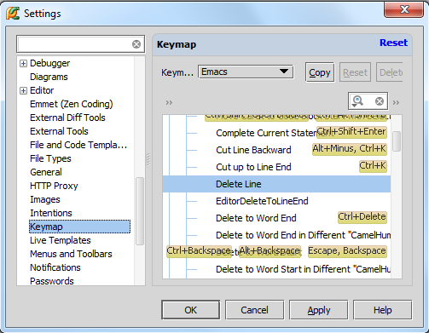Click the keymap actions list scrollbar thumb

(x=397, y=141)
